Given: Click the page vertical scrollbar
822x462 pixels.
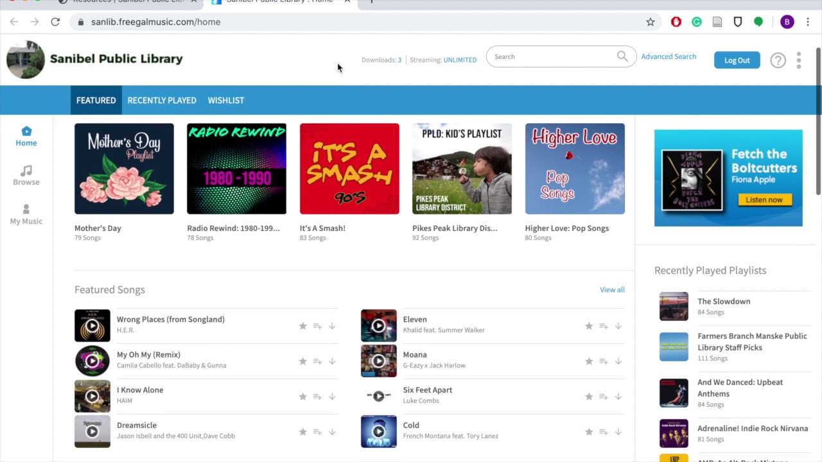Looking at the screenshot, I should 818,122.
